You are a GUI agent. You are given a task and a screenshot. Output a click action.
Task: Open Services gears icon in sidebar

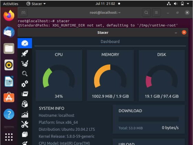[x=25, y=84]
